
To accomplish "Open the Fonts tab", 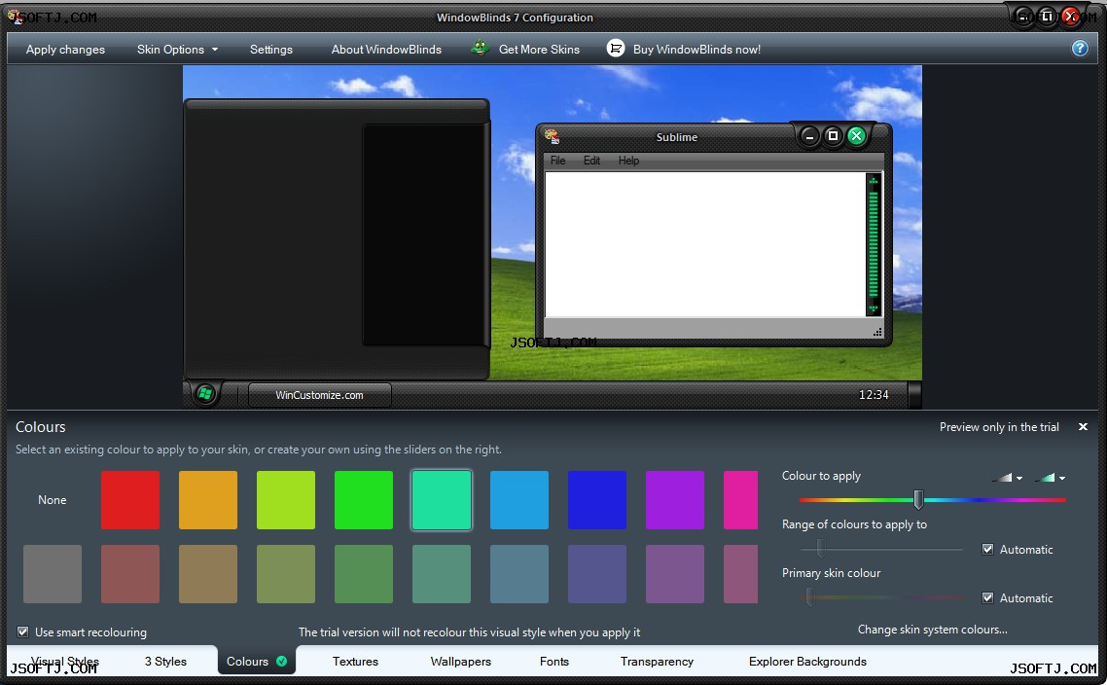I will point(554,662).
